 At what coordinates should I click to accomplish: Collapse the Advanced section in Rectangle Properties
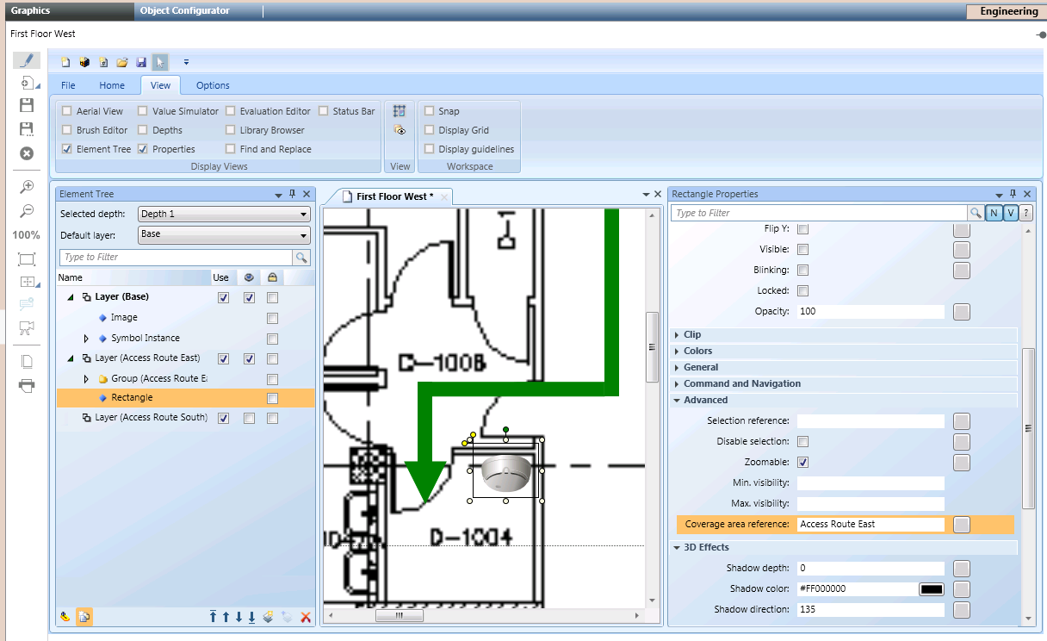677,400
